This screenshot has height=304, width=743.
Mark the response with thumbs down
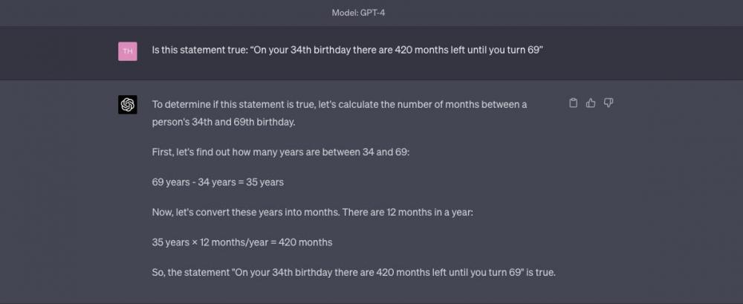pos(609,103)
